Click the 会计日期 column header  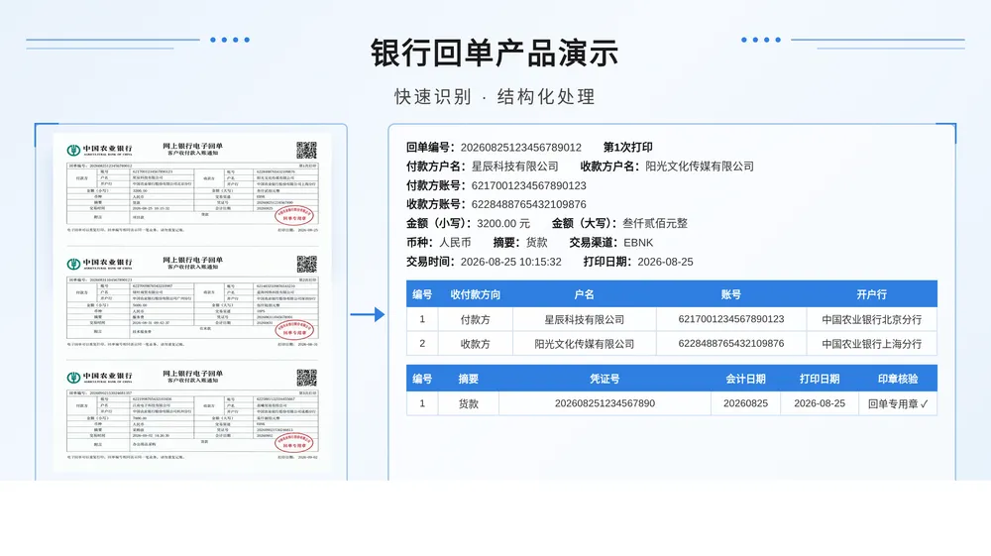[746, 379]
